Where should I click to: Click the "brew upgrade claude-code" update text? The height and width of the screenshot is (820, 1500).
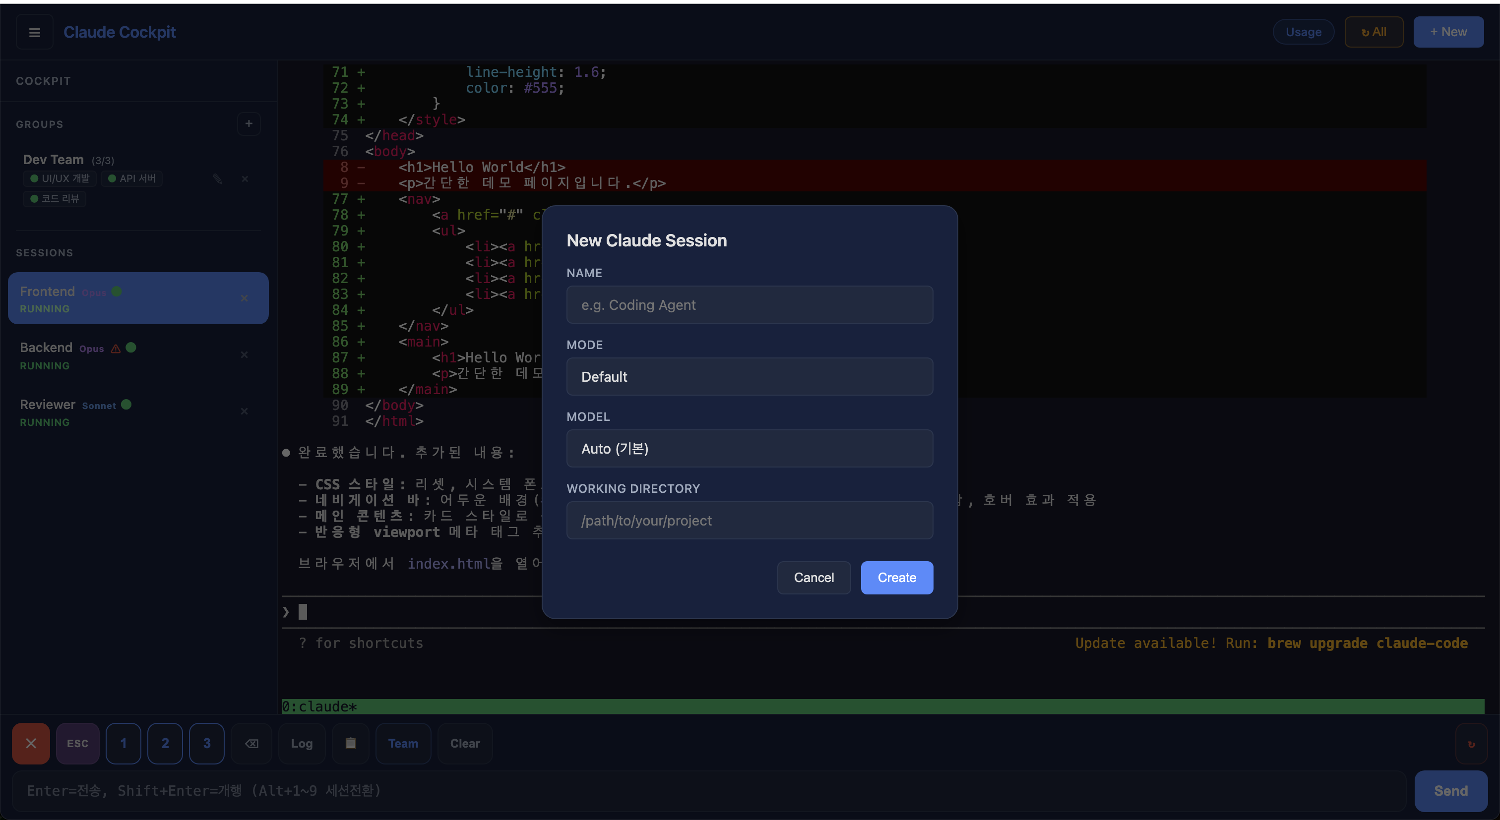pos(1367,643)
